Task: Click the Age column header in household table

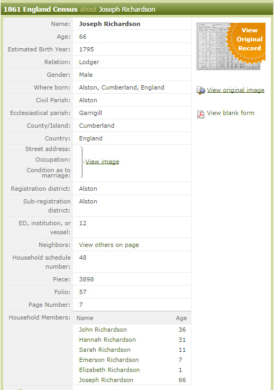Action: 181,318
